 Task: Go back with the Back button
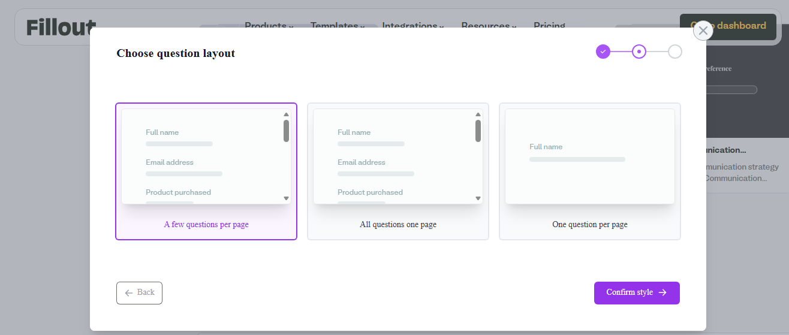click(139, 293)
